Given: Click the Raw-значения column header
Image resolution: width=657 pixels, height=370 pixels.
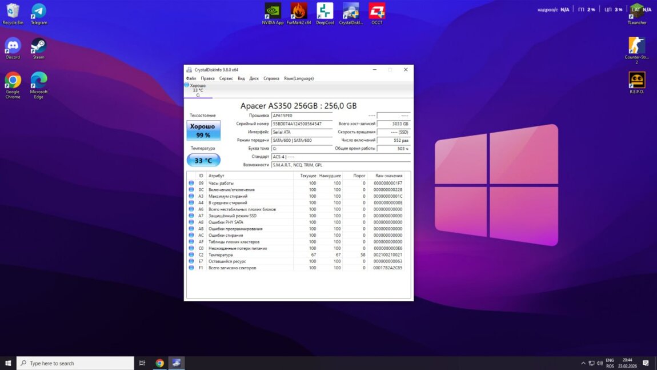Looking at the screenshot, I should click(388, 176).
